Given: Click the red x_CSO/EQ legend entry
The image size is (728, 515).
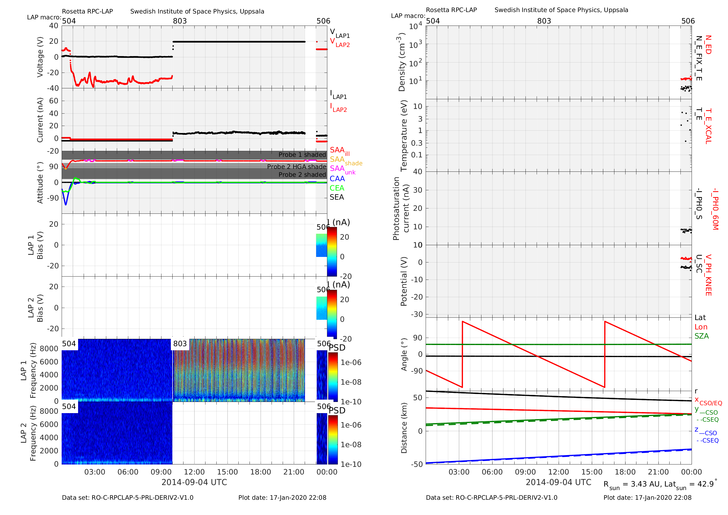Looking at the screenshot, I should [x=708, y=401].
